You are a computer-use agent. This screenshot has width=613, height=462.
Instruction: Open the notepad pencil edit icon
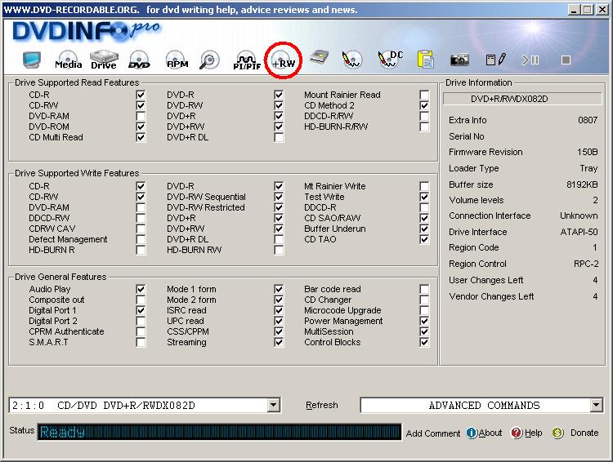[x=496, y=60]
